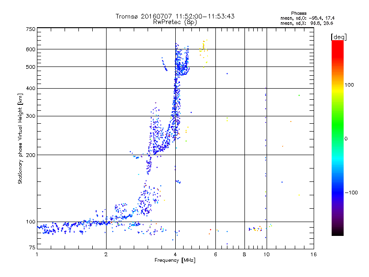Click the x-axis label '4'

click(175, 254)
